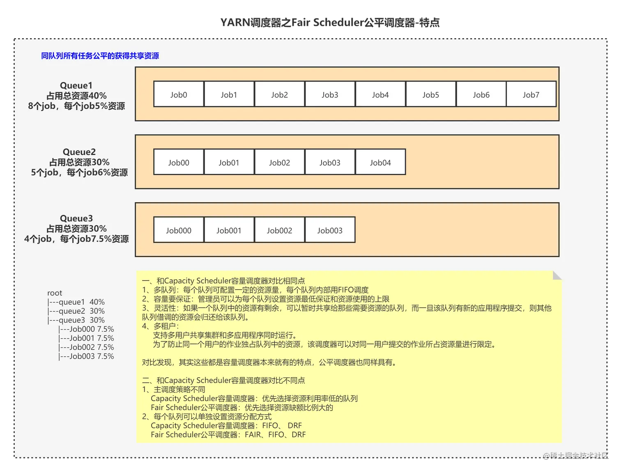This screenshot has height=472, width=621.
Task: Select the Job000 box in Queue3
Action: click(178, 230)
